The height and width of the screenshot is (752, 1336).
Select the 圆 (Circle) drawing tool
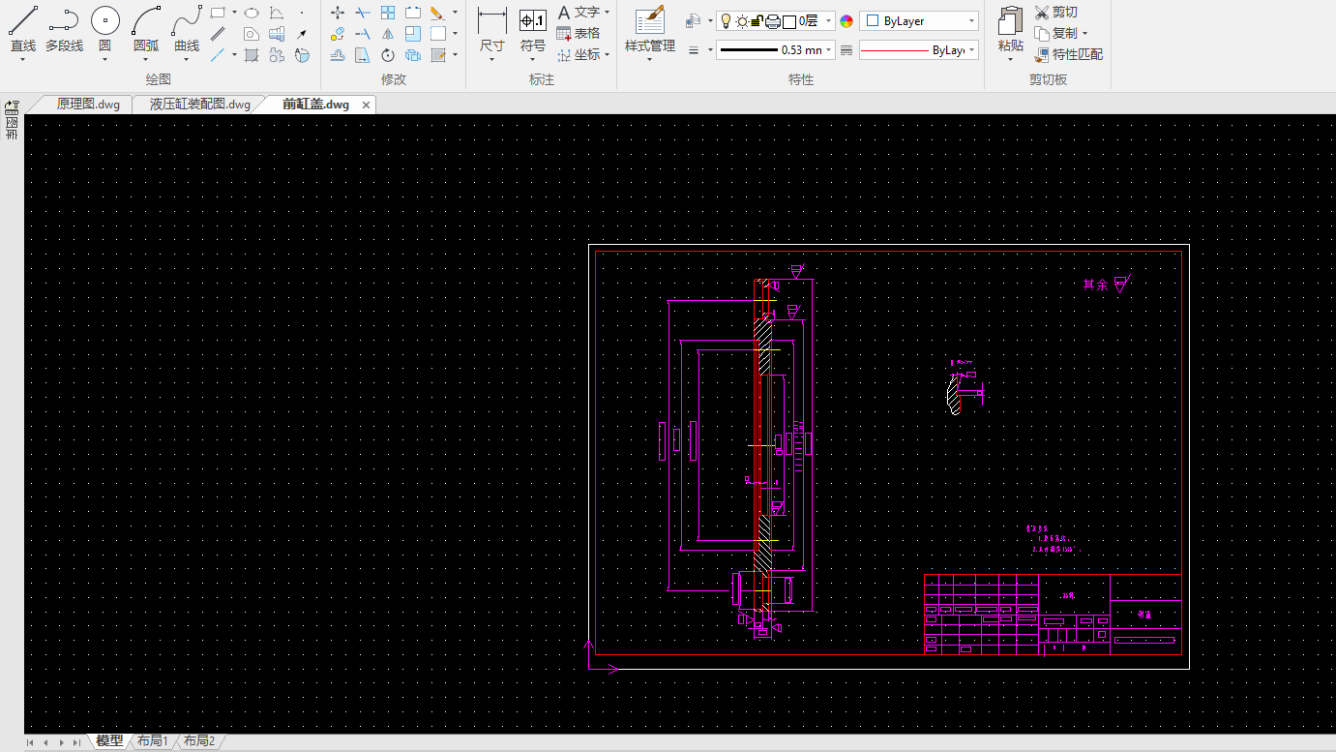104,29
